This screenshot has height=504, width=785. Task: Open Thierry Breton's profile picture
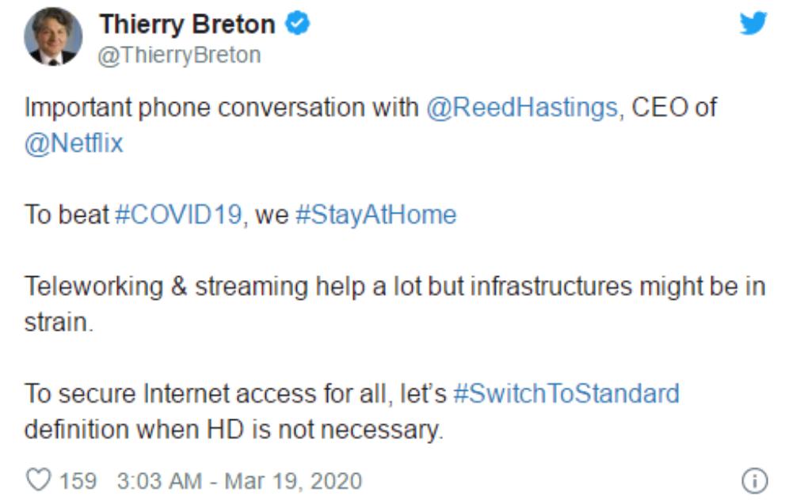(53, 36)
